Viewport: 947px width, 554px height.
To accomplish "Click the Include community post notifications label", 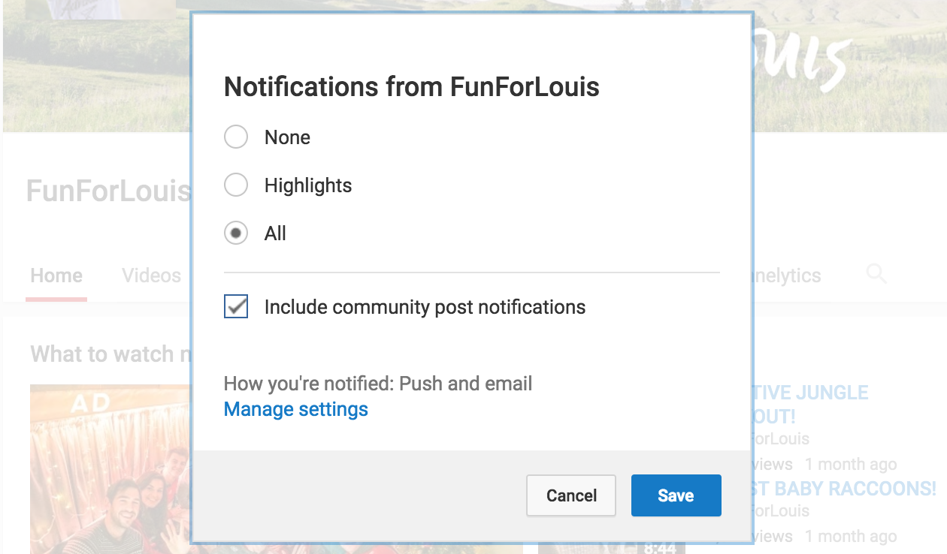I will coord(425,307).
